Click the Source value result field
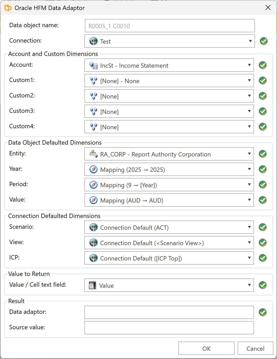The height and width of the screenshot is (359, 277). click(x=169, y=328)
